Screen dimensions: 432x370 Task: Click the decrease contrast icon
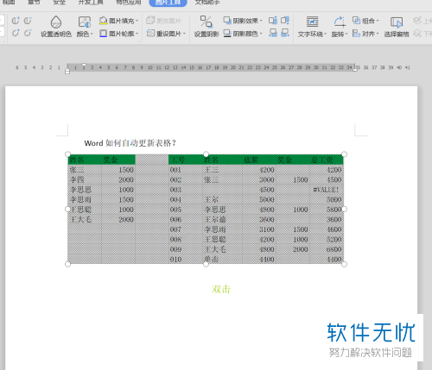tap(28, 21)
